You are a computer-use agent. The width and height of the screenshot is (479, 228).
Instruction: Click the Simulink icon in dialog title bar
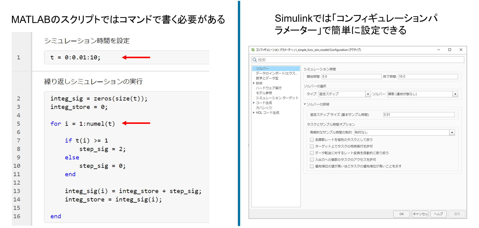click(253, 50)
